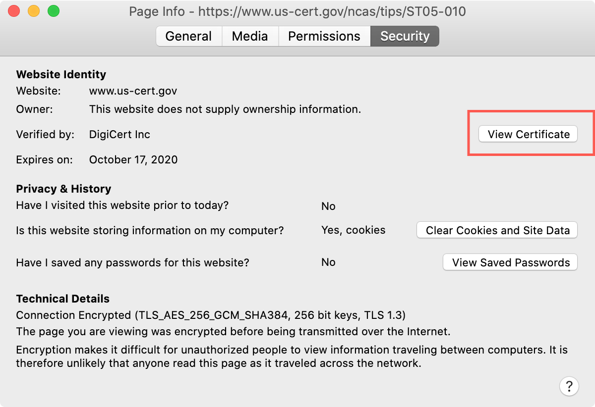Open the help question mark button

point(569,386)
